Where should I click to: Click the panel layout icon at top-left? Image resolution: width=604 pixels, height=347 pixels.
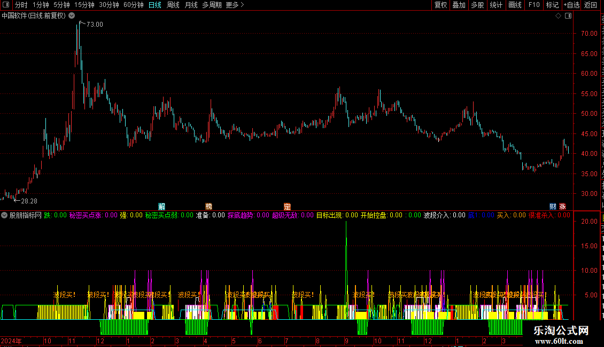click(6, 5)
